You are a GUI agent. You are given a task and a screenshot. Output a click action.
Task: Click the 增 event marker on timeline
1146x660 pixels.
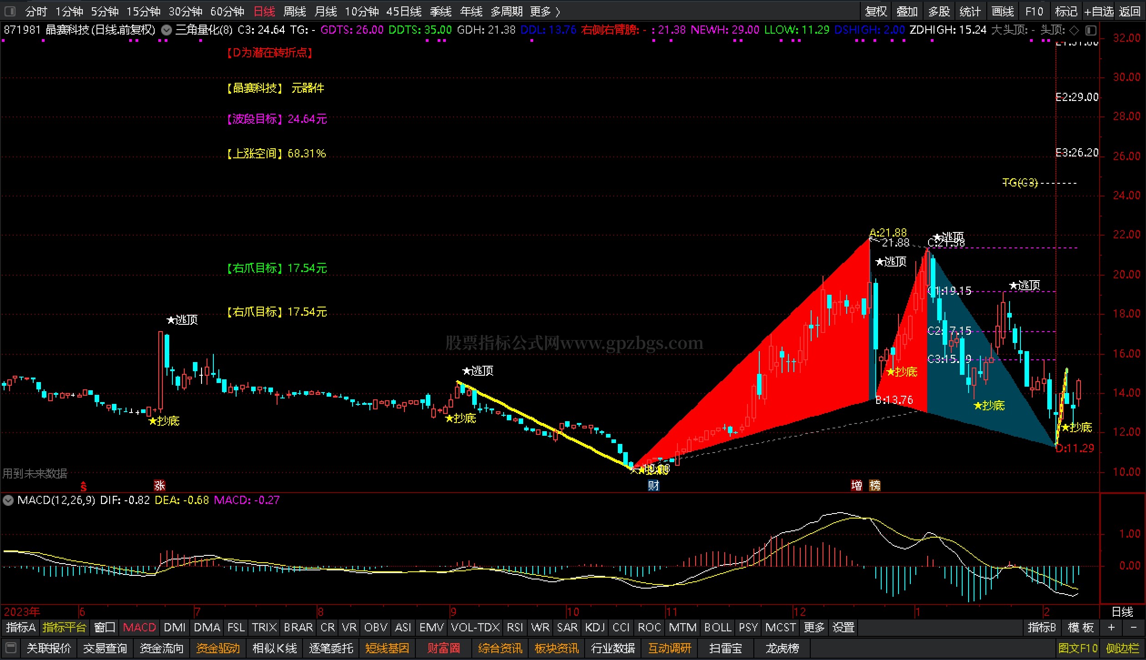857,485
